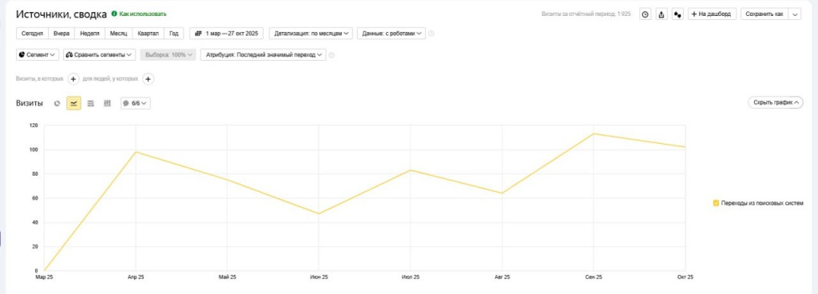Click the Окт 25 axis label

[685, 277]
